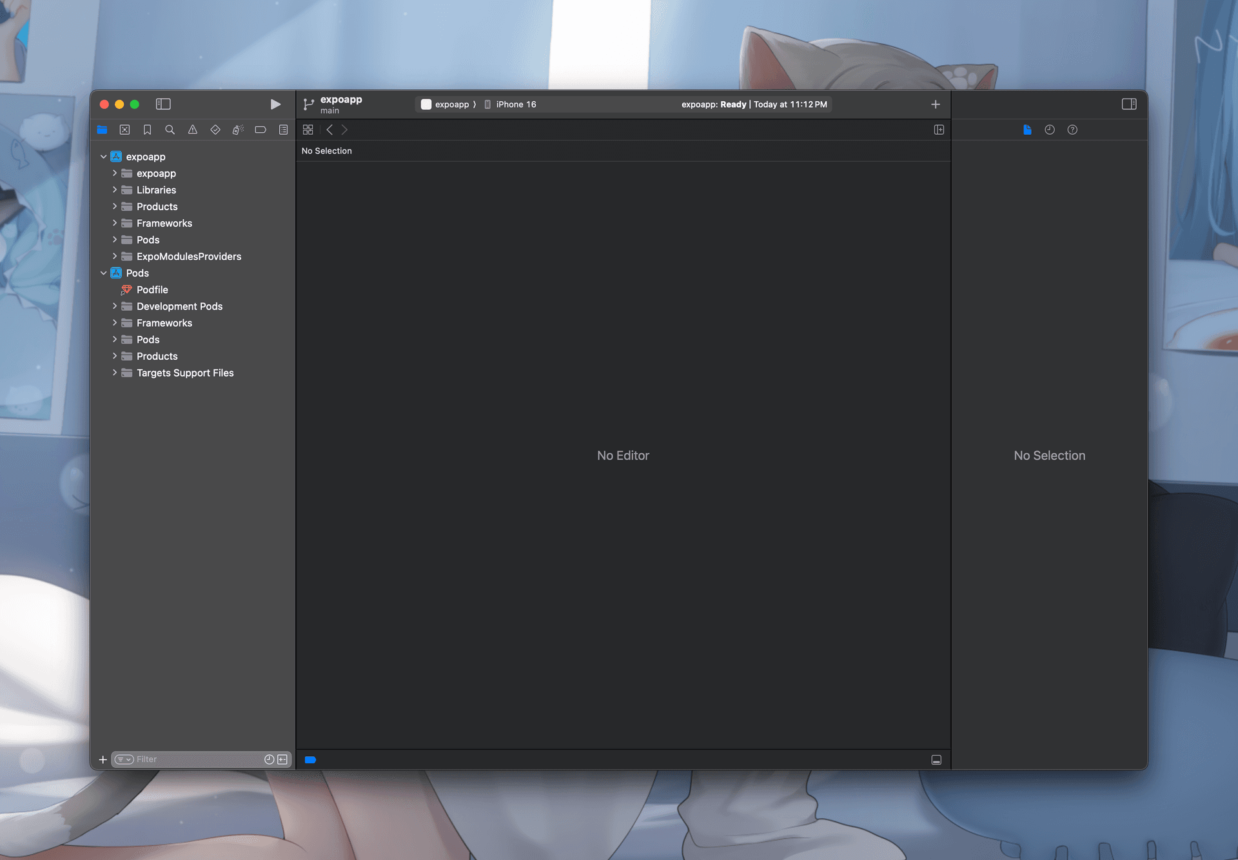This screenshot has height=860, width=1238.
Task: Click the expoapp Ready status text
Action: pos(754,104)
